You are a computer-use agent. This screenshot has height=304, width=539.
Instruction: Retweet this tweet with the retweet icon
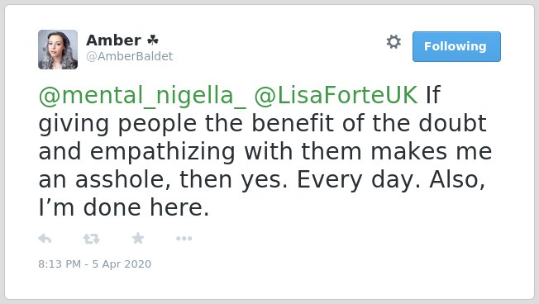pyautogui.click(x=92, y=239)
